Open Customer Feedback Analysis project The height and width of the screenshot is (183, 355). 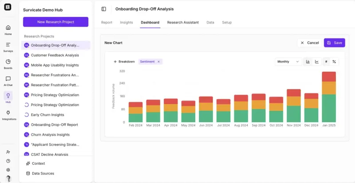(56, 55)
